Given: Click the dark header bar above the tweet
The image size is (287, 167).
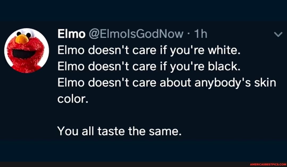Looking at the screenshot, I should [143, 9].
